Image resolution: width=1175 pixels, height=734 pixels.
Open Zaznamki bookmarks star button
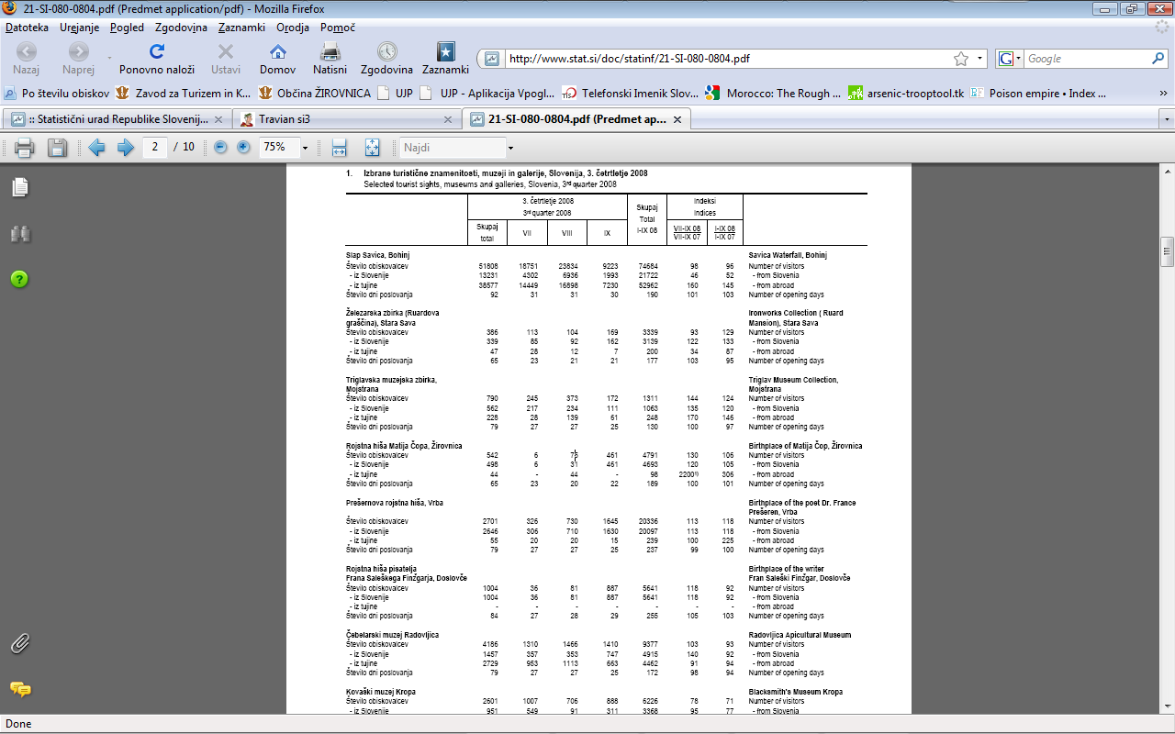point(445,59)
